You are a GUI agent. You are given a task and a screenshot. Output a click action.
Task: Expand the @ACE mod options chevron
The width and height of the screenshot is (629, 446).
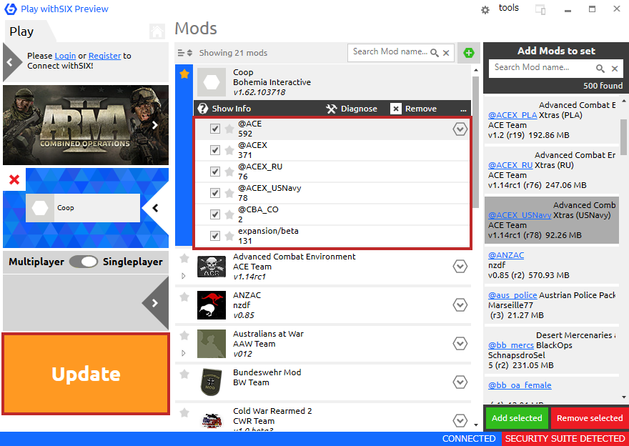460,129
